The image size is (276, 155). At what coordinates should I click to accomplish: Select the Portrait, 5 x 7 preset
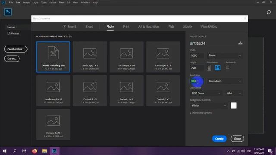pos(163,91)
